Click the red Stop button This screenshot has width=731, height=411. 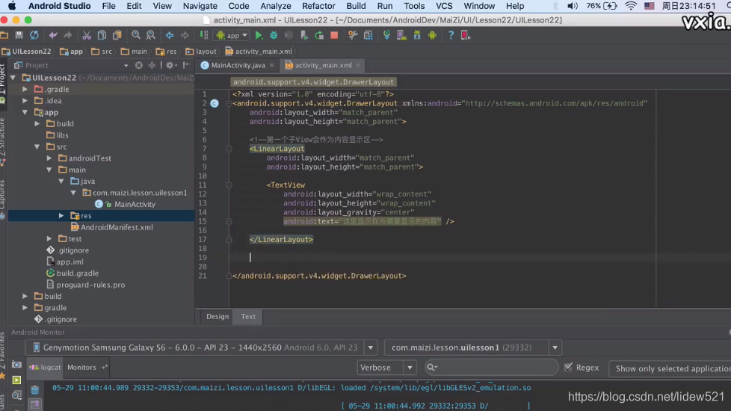click(x=334, y=35)
